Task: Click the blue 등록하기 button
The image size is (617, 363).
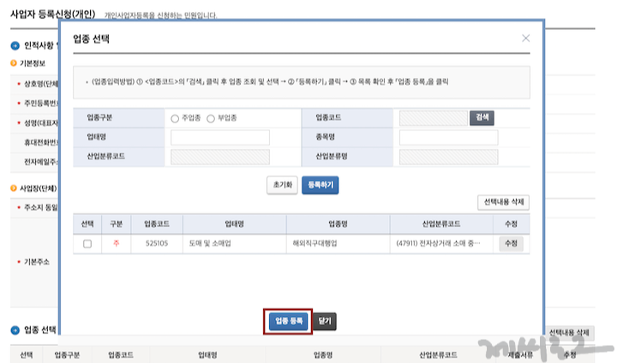Action: (320, 185)
